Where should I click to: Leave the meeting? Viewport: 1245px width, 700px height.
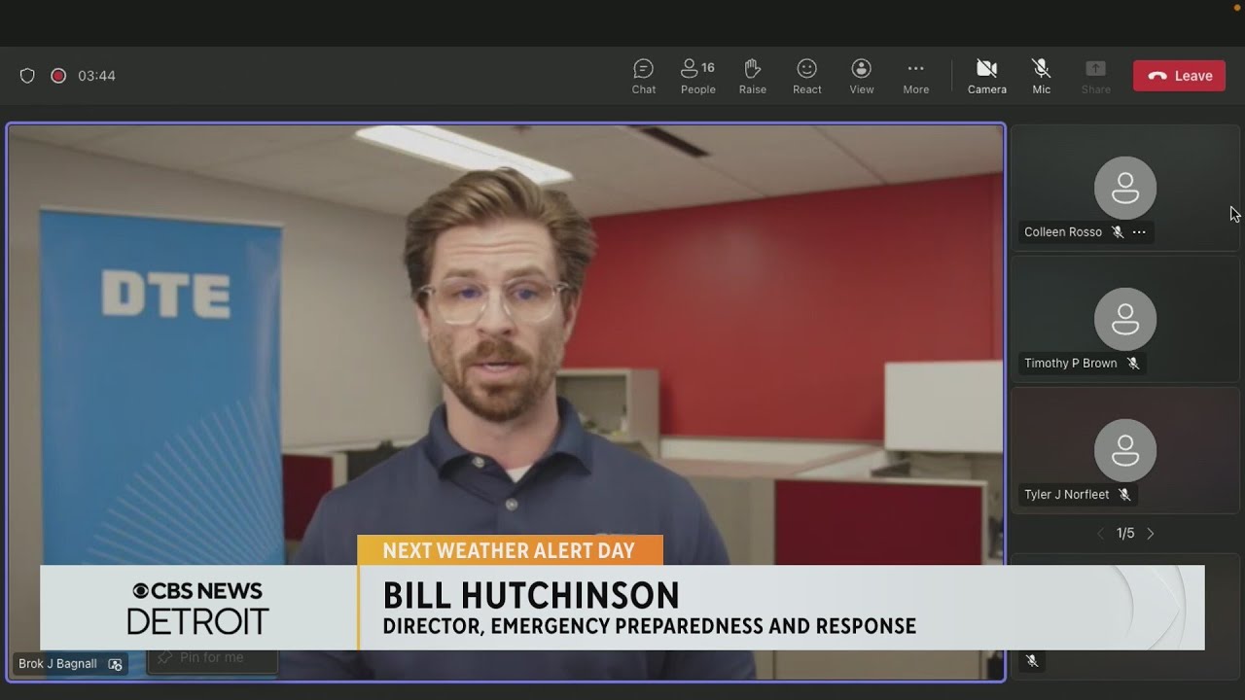point(1180,76)
